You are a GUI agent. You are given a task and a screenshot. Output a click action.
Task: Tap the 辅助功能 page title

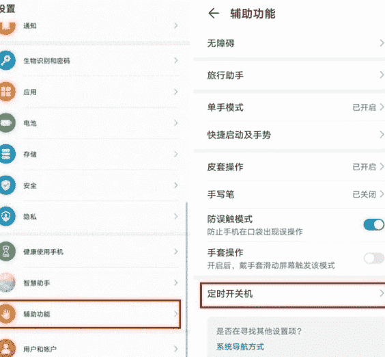coord(253,14)
